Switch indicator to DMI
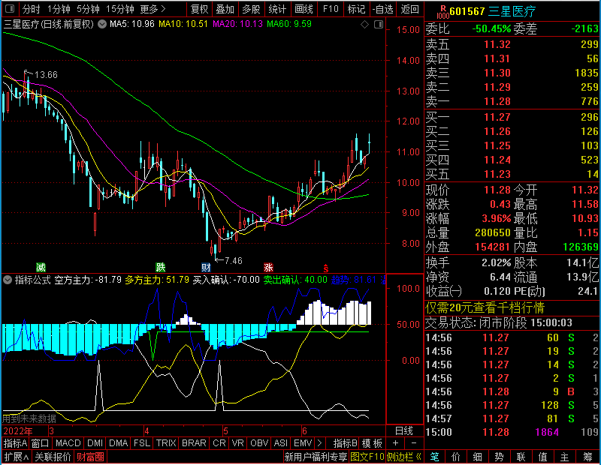Screen dimensions: 601x465 pyautogui.click(x=95, y=443)
